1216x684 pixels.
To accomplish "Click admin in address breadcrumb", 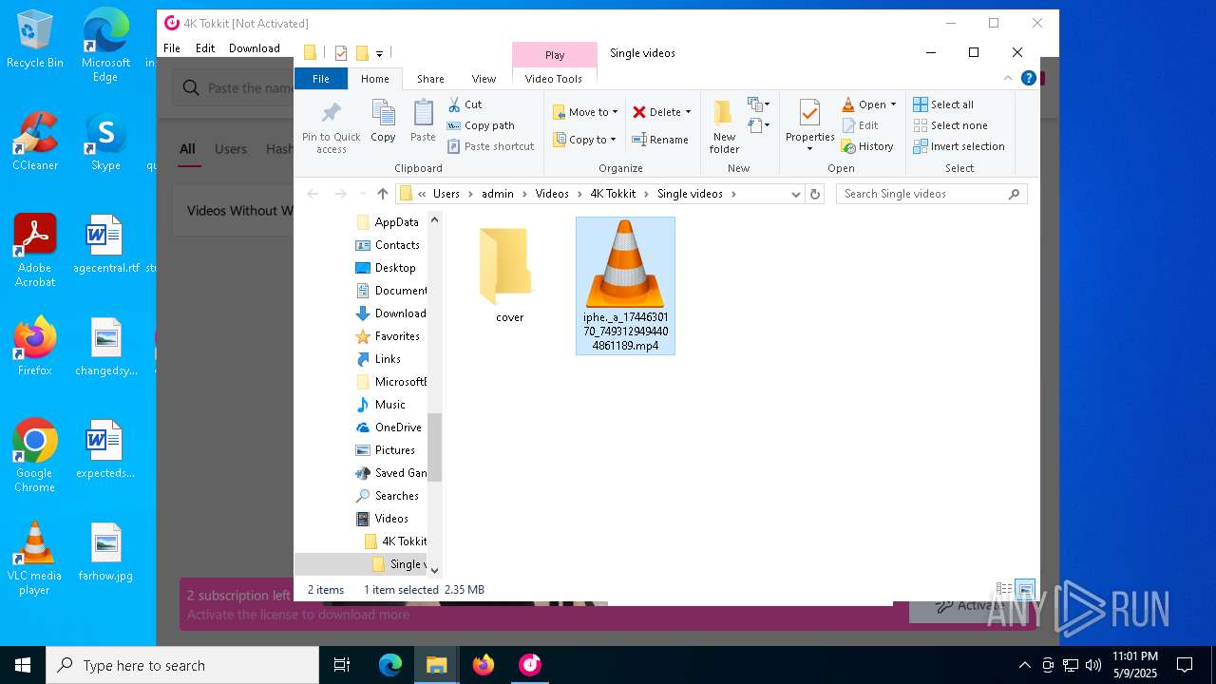I will [498, 194].
